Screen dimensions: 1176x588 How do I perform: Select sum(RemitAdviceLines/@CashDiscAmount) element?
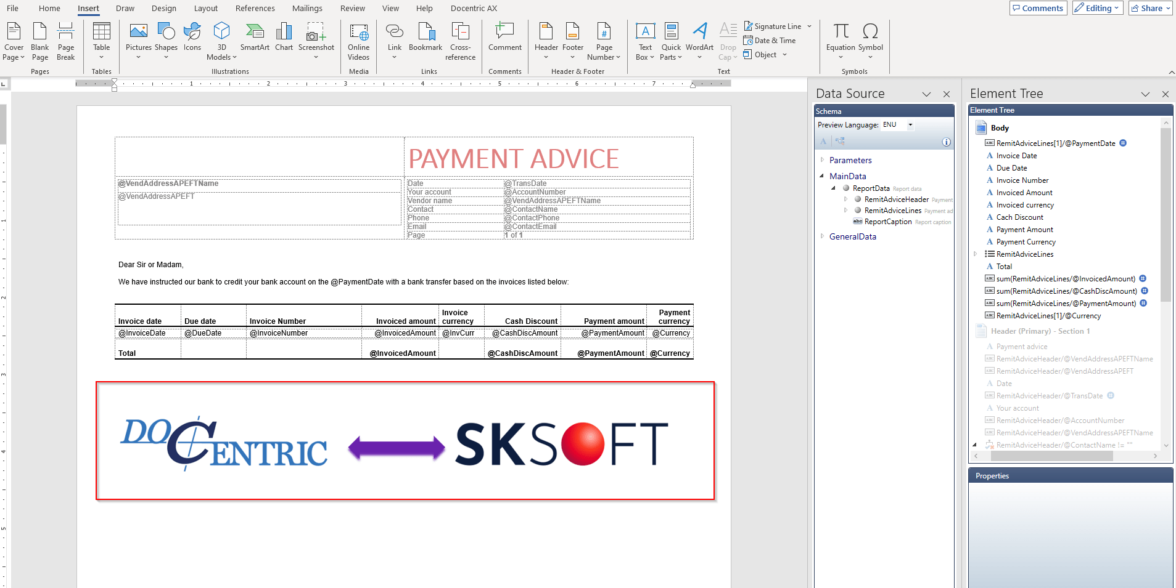(1066, 291)
